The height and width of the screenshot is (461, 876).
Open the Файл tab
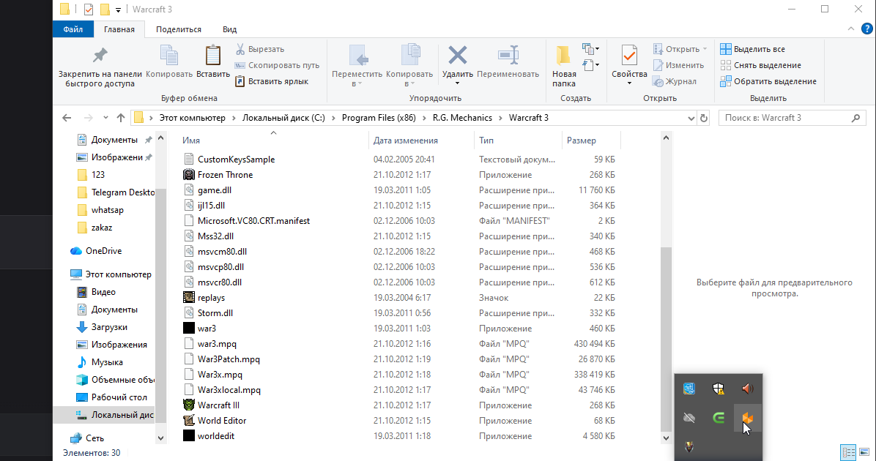73,29
